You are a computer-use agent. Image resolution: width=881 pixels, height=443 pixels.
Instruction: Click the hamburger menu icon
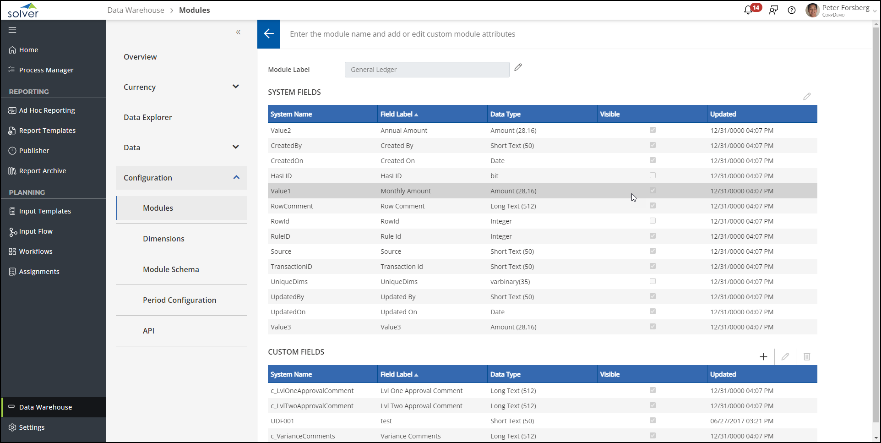click(x=12, y=30)
